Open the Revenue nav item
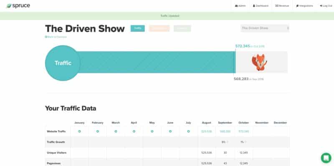334x166 pixels. (282, 6)
